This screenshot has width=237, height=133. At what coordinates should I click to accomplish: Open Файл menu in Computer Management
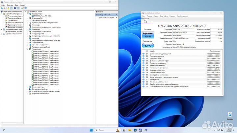3,5
